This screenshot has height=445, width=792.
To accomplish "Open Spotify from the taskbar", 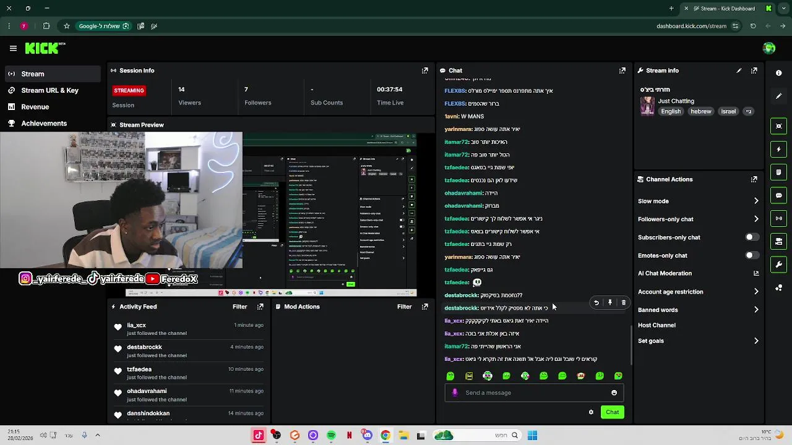I will (x=331, y=436).
